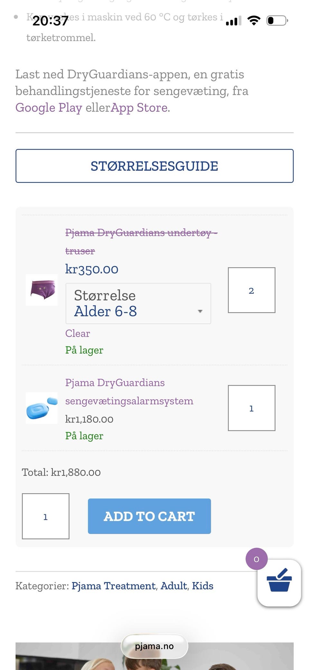Edit the underwear quantity field
309x670 pixels.
pos(251,290)
